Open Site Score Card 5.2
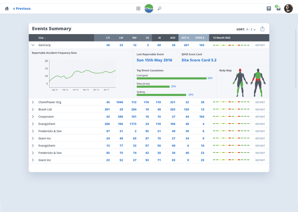 [199, 60]
